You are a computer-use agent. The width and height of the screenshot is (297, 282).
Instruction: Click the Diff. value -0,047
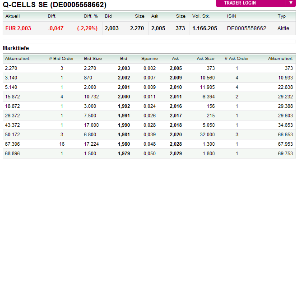click(x=56, y=28)
